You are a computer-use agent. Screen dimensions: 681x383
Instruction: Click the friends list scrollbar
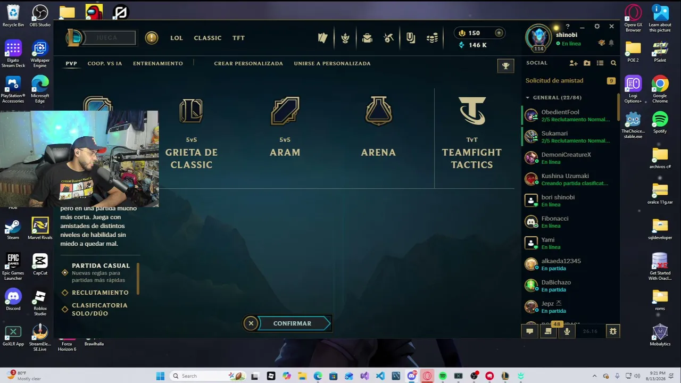pos(618,106)
